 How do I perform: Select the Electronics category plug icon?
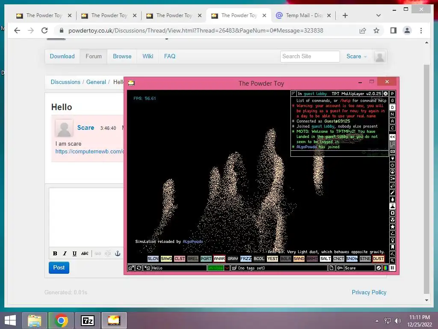393,158
